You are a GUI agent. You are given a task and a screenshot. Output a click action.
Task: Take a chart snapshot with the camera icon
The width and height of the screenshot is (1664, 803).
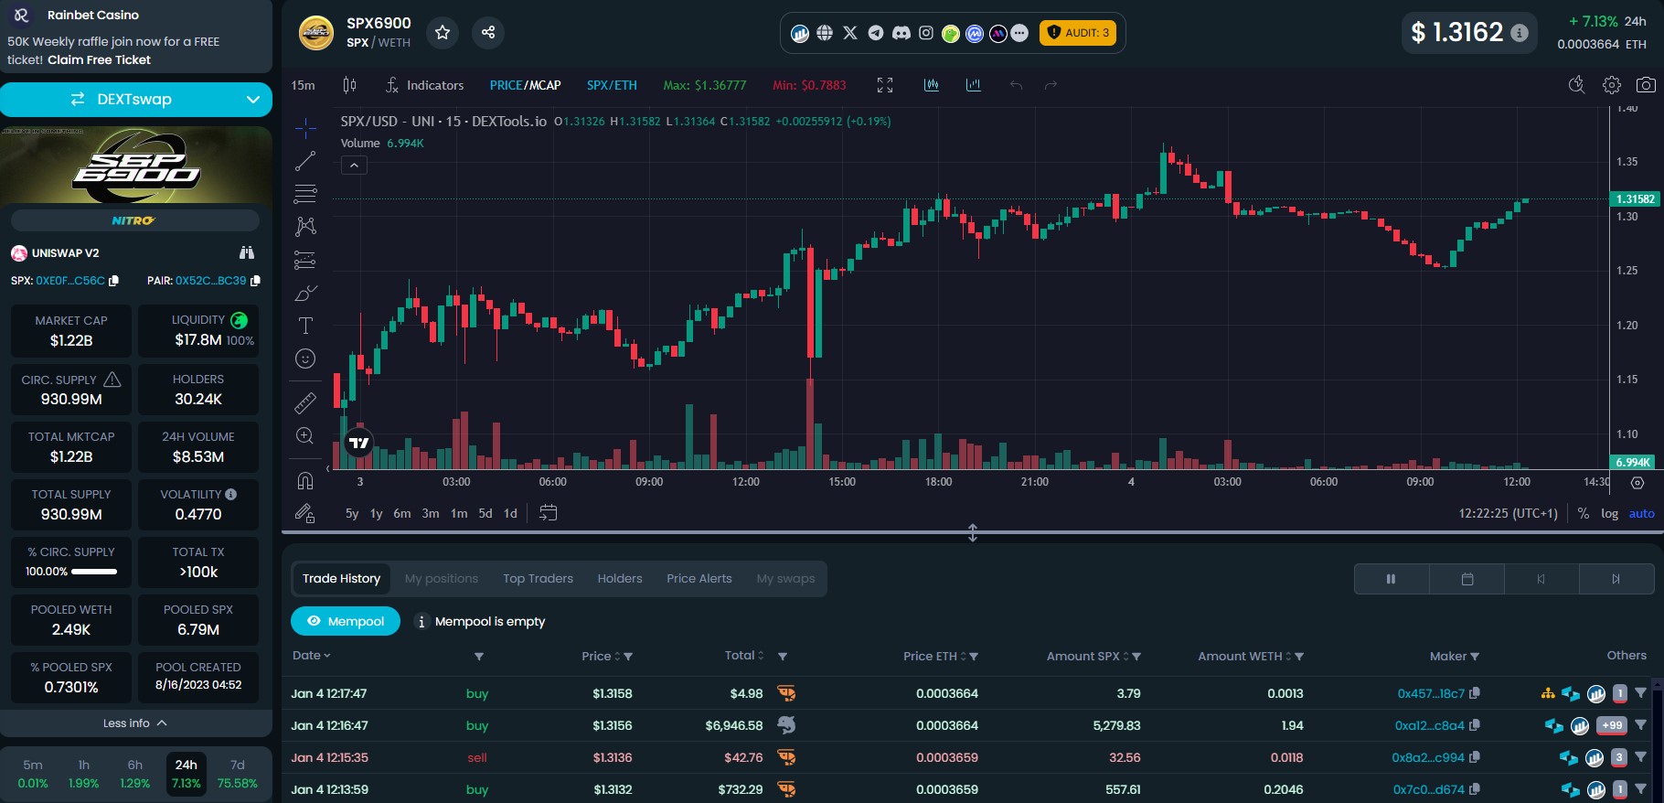tap(1646, 85)
